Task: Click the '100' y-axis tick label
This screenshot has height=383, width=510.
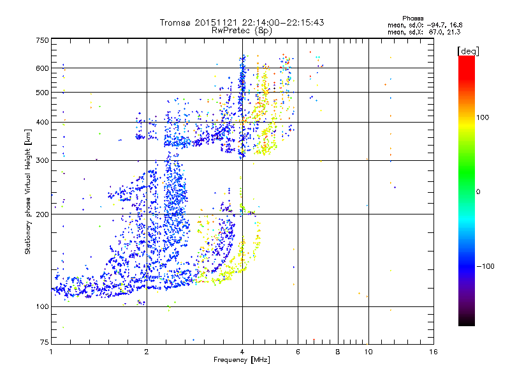Action: [43, 307]
